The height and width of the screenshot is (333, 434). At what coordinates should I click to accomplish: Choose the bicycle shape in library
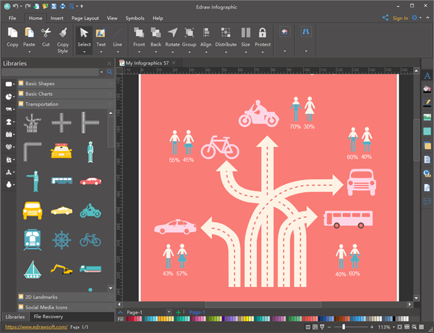pyautogui.click(x=90, y=240)
